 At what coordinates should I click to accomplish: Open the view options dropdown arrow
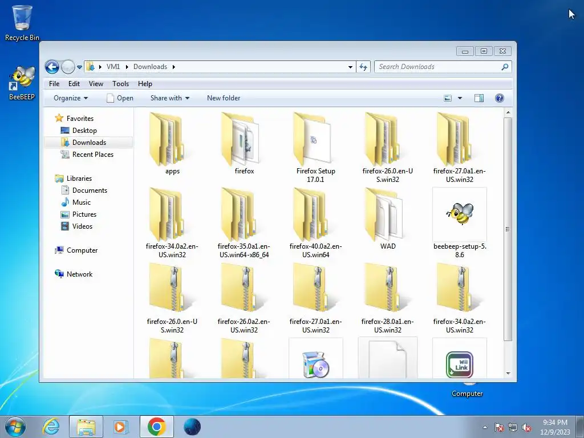(x=460, y=98)
